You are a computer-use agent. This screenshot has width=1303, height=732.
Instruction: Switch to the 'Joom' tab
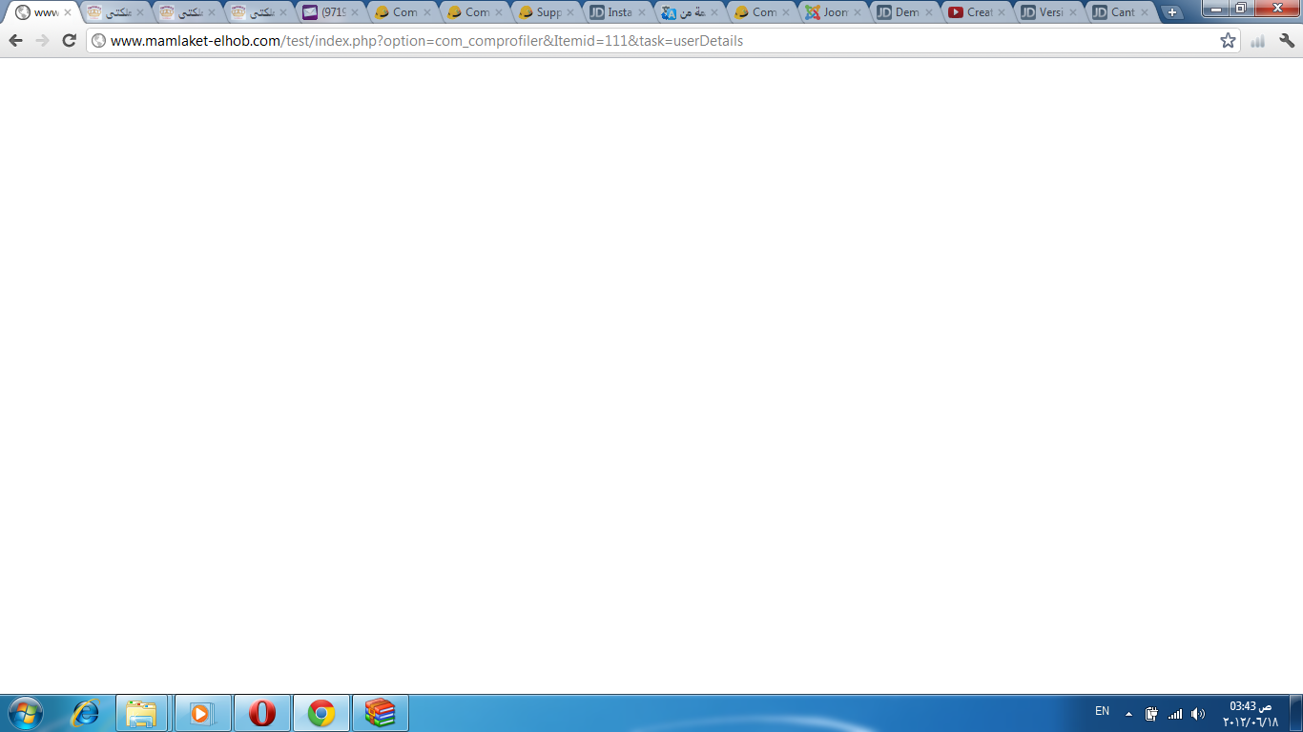click(x=835, y=12)
